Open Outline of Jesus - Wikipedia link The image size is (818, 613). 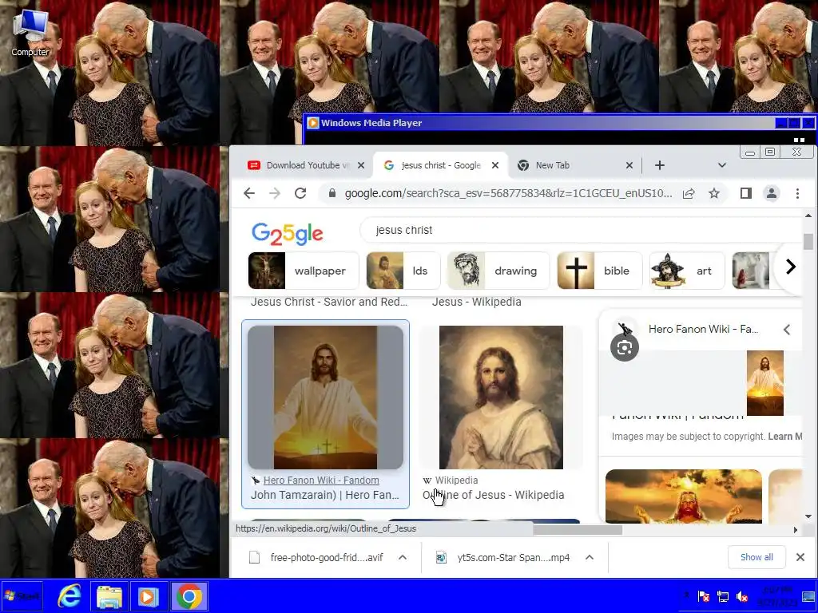pos(493,495)
